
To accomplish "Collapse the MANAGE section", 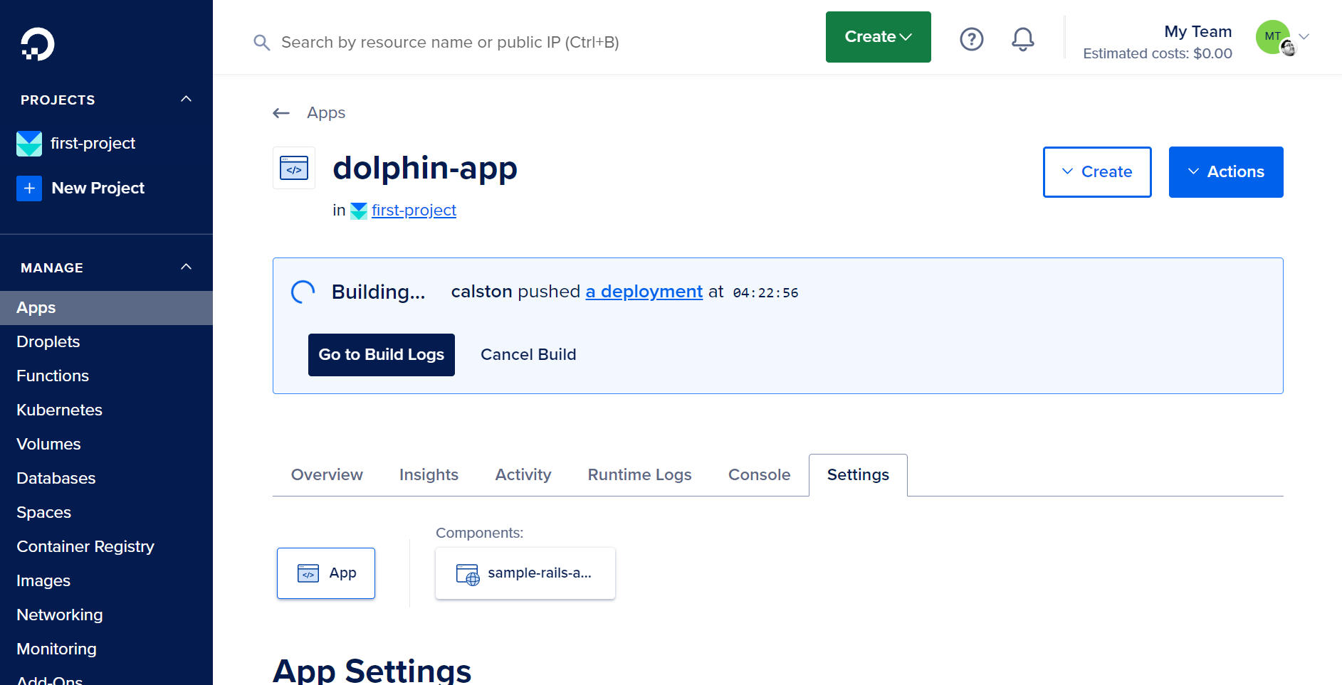I will tap(187, 267).
